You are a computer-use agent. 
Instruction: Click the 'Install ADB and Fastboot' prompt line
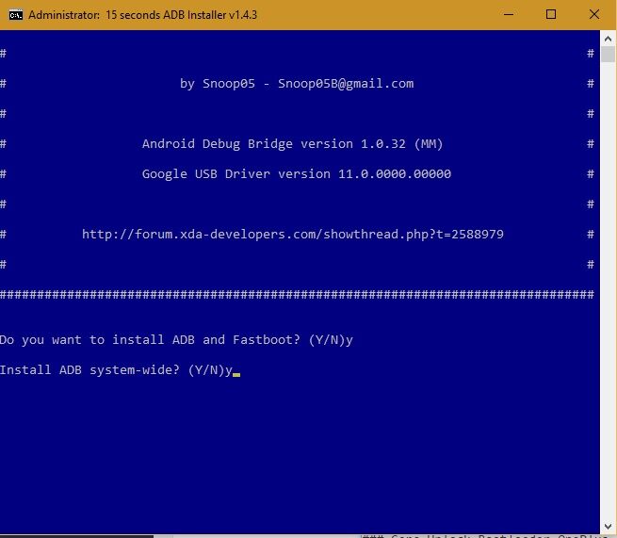[x=176, y=340]
